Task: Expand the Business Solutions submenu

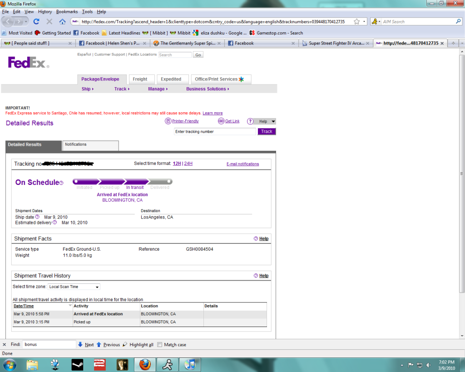Action: (x=208, y=89)
